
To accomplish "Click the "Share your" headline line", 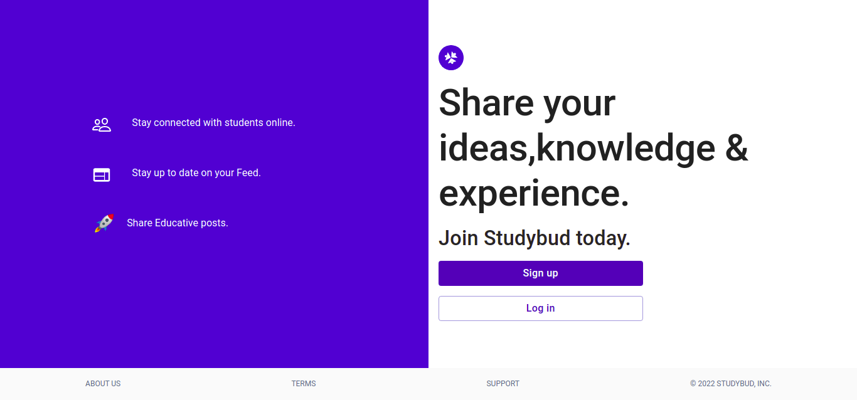I will [527, 103].
